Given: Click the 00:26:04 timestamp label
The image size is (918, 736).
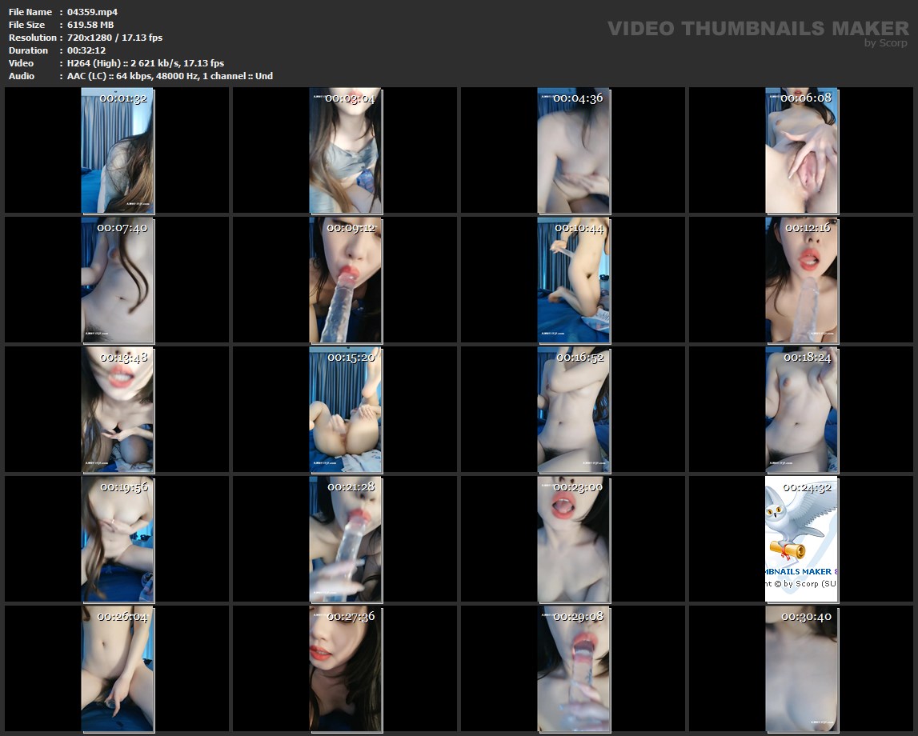Looking at the screenshot, I should pyautogui.click(x=122, y=617).
